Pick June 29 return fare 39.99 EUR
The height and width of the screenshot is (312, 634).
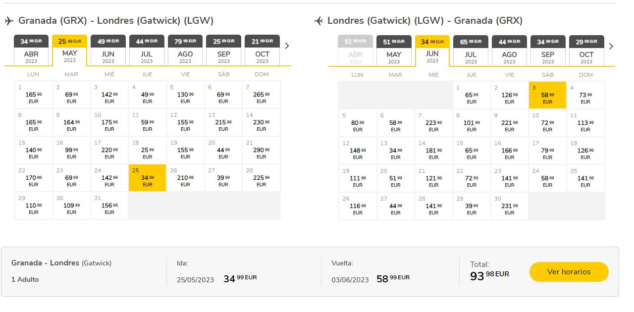tap(472, 206)
